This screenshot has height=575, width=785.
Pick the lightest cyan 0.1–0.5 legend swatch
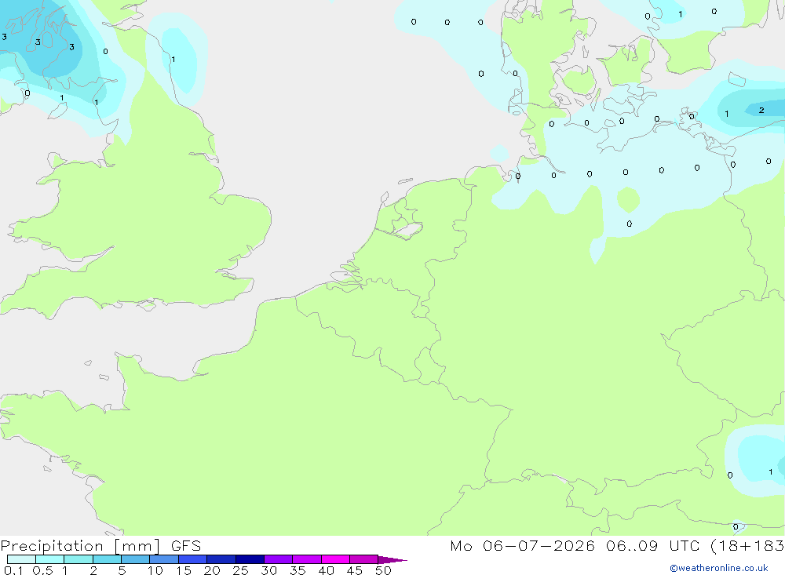(21, 559)
